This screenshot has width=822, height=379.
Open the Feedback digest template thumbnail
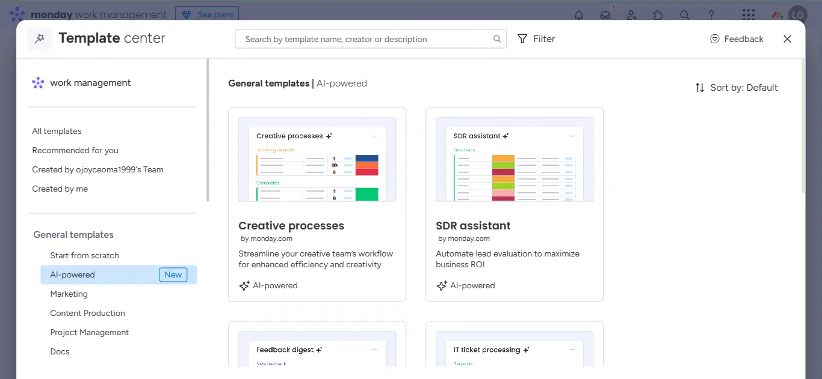point(317,348)
